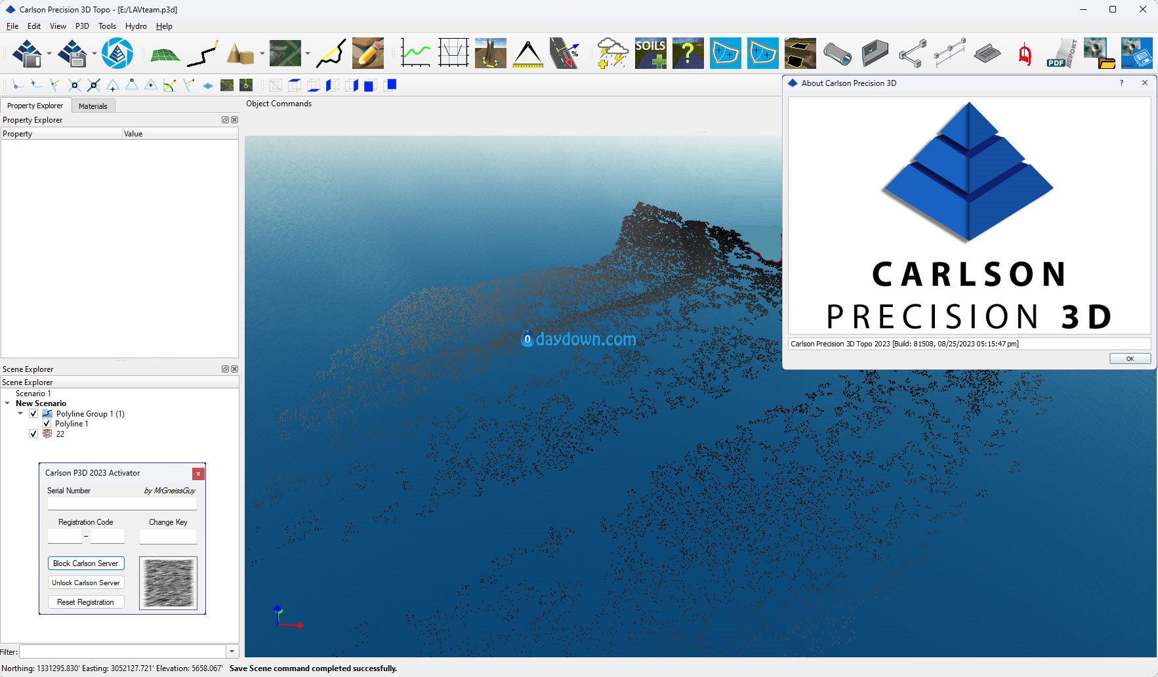
Task: Close the Scene Explorer panel
Action: pos(234,369)
